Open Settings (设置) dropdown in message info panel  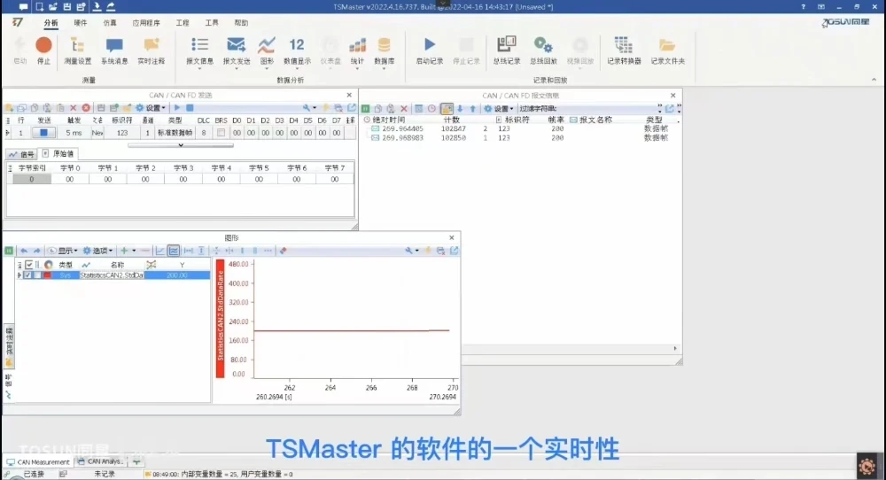click(x=499, y=108)
